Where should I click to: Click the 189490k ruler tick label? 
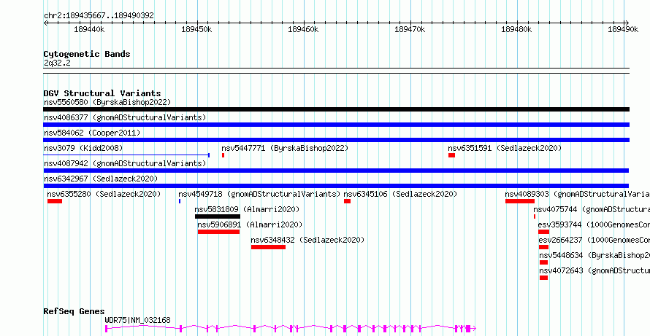623,29
